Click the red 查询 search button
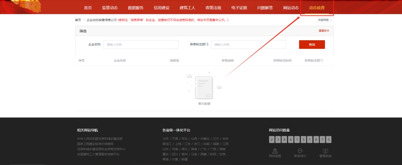The image size is (402, 165). tap(312, 45)
